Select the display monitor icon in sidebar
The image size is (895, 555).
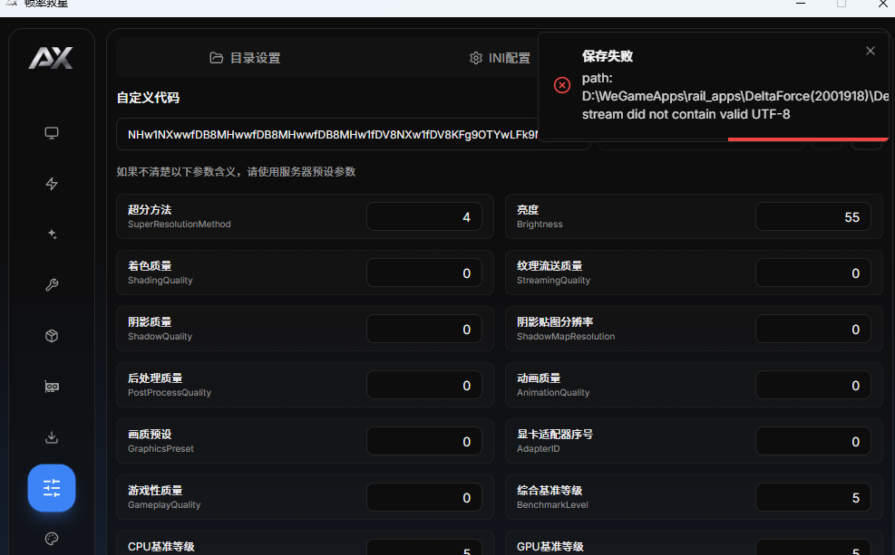click(52, 132)
